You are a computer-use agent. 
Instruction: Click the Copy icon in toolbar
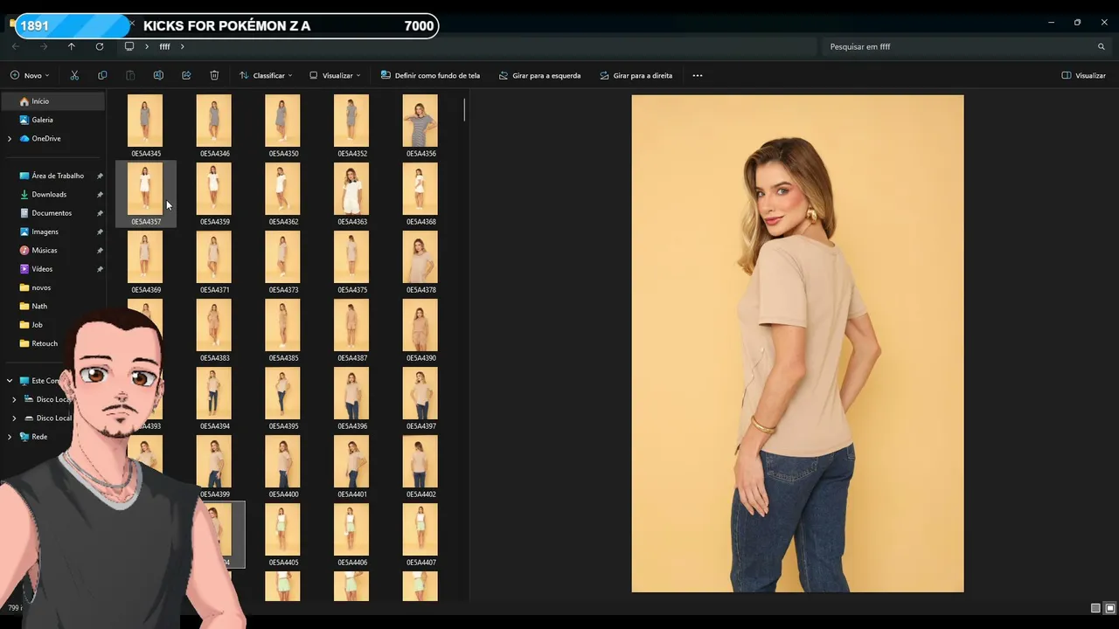(x=102, y=76)
